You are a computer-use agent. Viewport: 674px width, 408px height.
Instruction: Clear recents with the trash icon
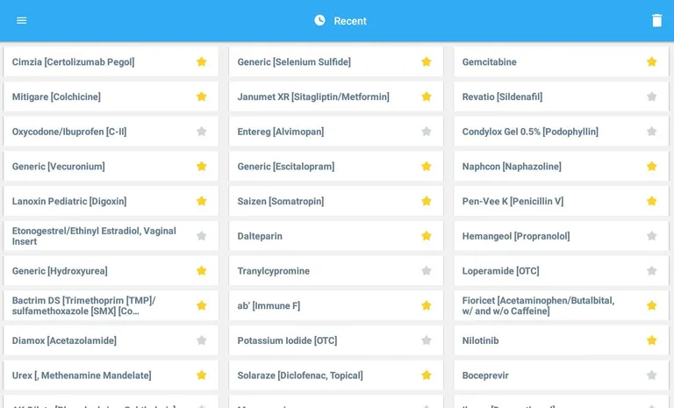656,21
